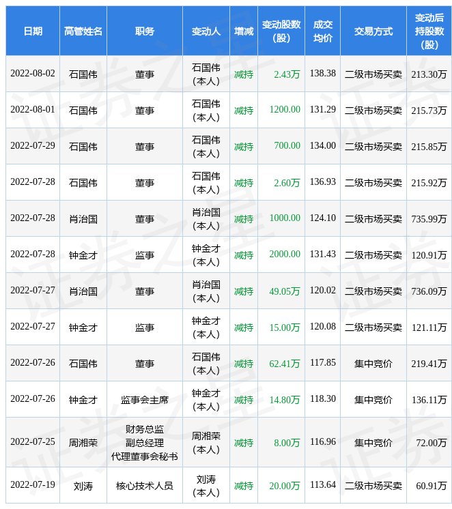
Task: Select the 增减 column header
Action: coord(244,31)
